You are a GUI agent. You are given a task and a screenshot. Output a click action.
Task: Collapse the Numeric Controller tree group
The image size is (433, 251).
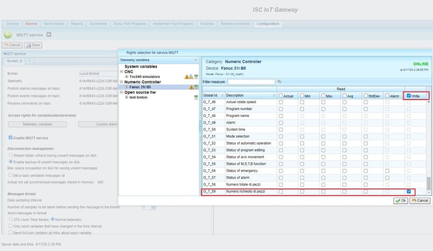point(121,82)
